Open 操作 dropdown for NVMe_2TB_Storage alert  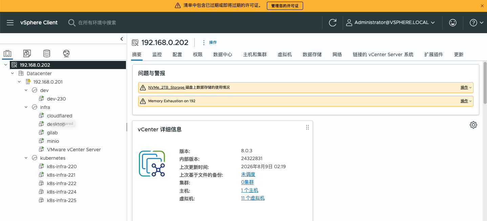click(x=466, y=87)
